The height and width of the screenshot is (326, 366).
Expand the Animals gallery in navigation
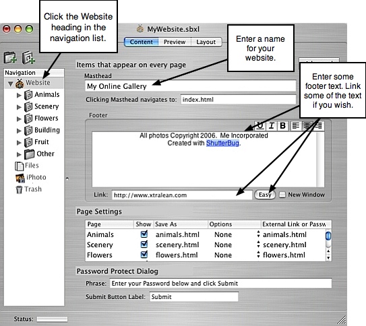19,95
